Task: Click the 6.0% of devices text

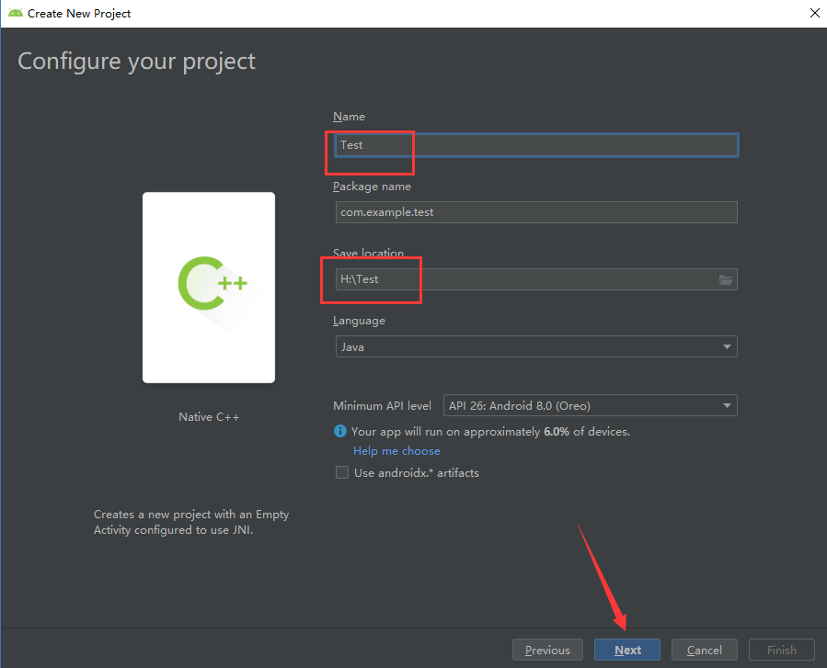Action: [x=587, y=432]
